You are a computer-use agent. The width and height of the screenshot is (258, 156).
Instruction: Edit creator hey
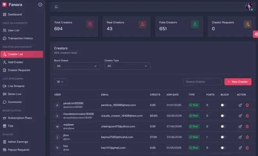(240, 148)
